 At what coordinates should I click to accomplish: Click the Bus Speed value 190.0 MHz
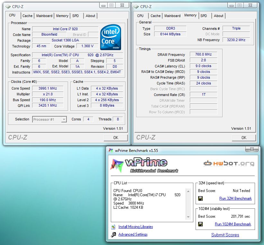[48, 100]
